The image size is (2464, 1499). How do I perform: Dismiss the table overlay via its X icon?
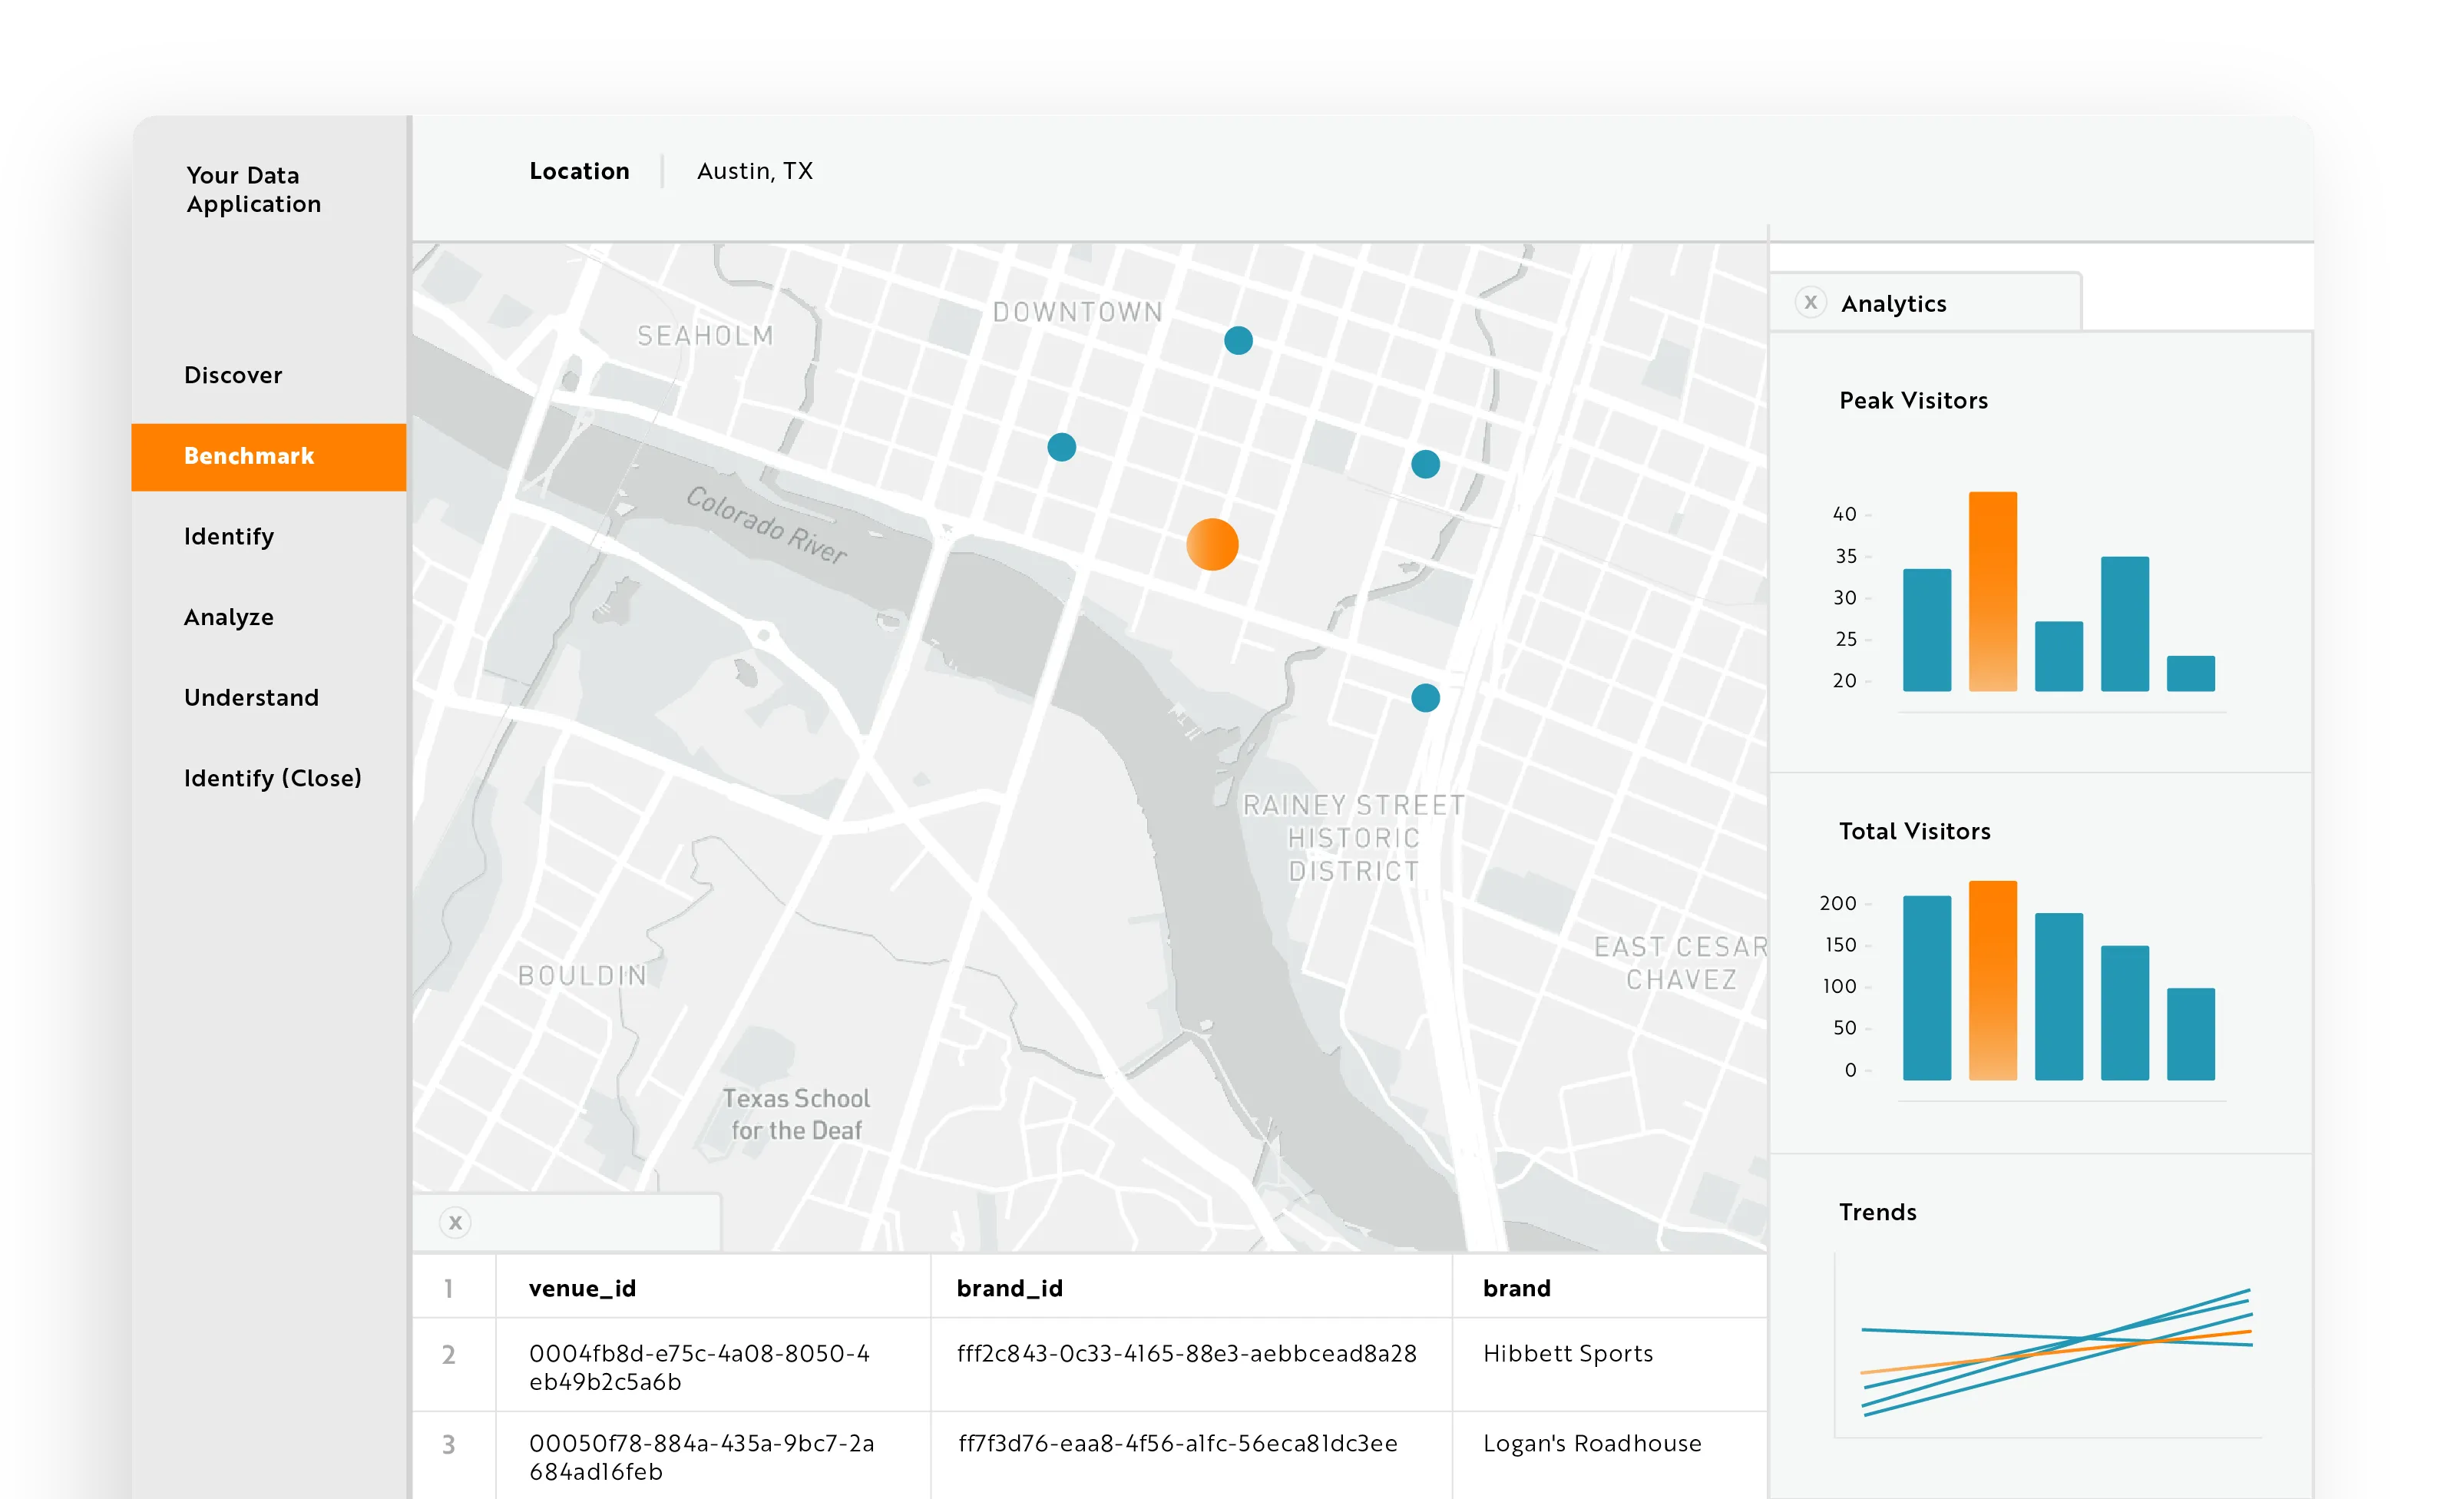(x=455, y=1222)
